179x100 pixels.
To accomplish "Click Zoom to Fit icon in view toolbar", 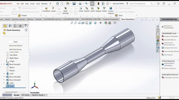I will tap(72, 23).
